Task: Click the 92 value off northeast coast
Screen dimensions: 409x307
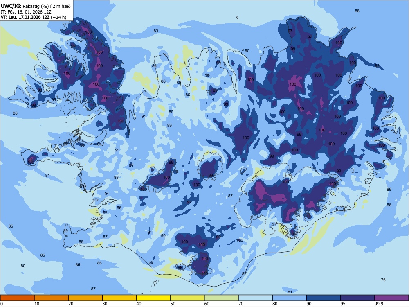Action: tap(377, 66)
